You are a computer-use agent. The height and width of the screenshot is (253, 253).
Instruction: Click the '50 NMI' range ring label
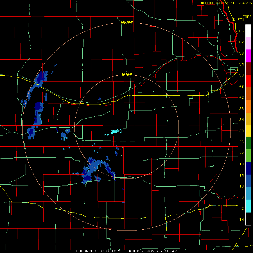(126, 74)
